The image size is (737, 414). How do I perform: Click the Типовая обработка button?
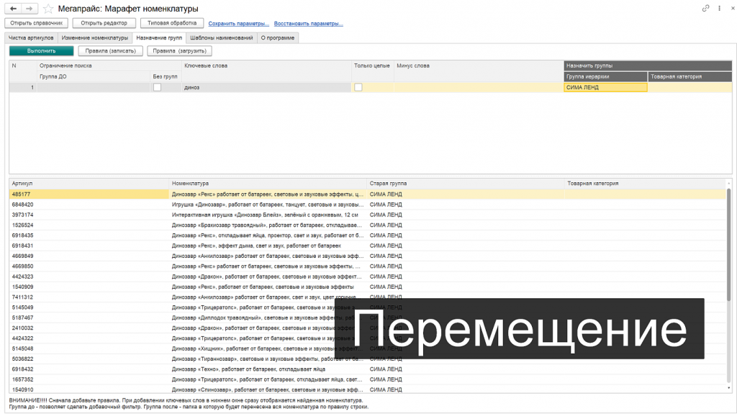click(171, 23)
